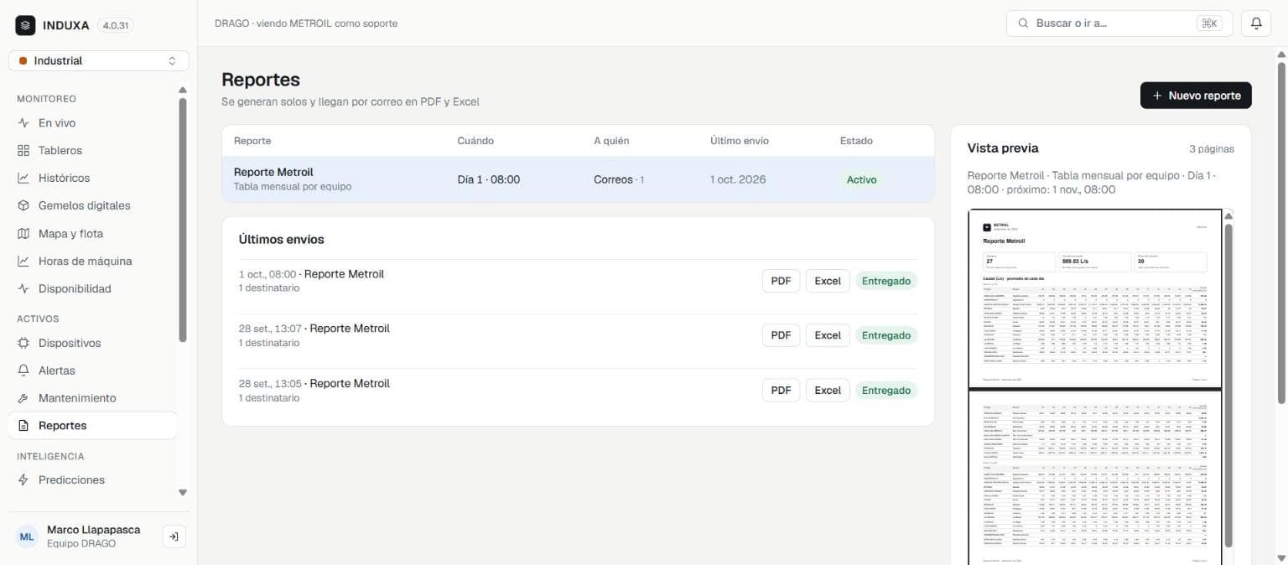
Task: Click the Dispositivos chip icon
Action: pos(23,343)
